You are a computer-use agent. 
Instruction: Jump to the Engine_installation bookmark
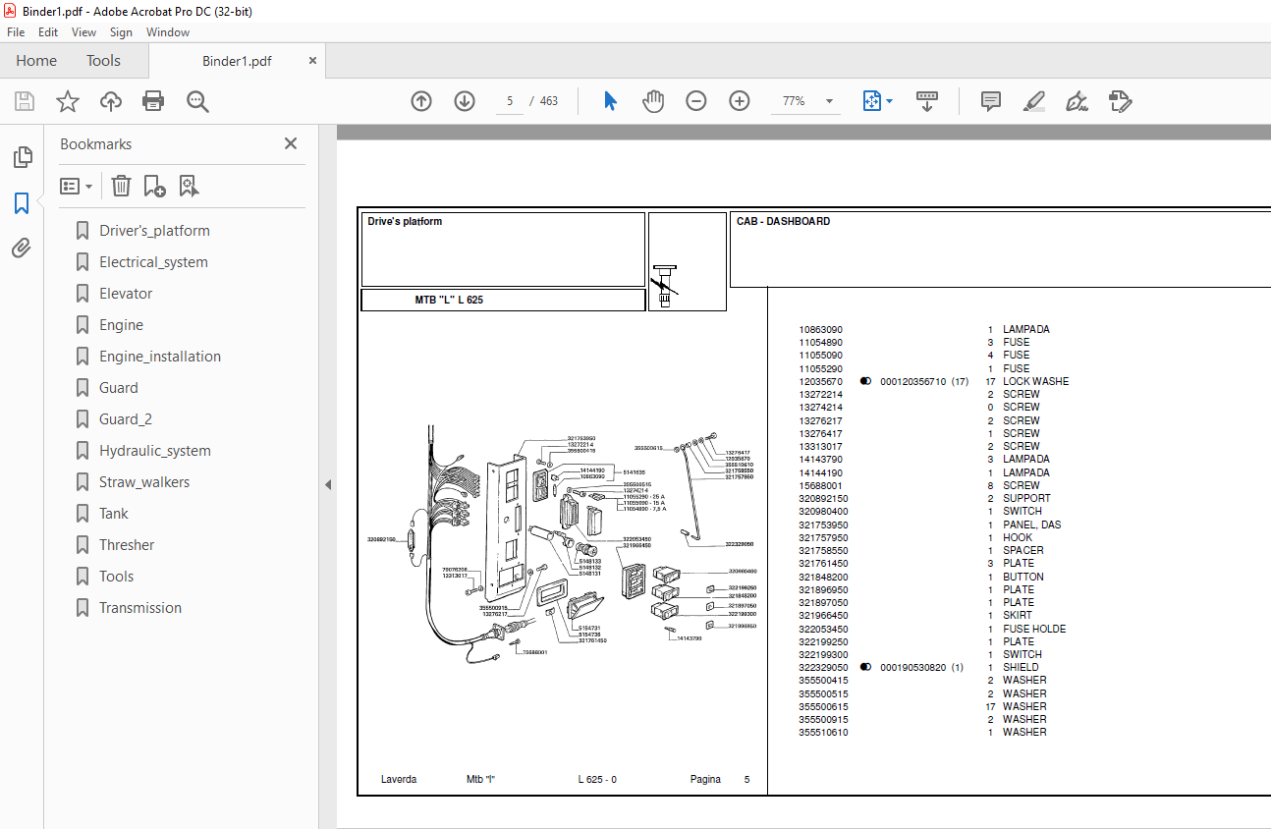click(160, 357)
